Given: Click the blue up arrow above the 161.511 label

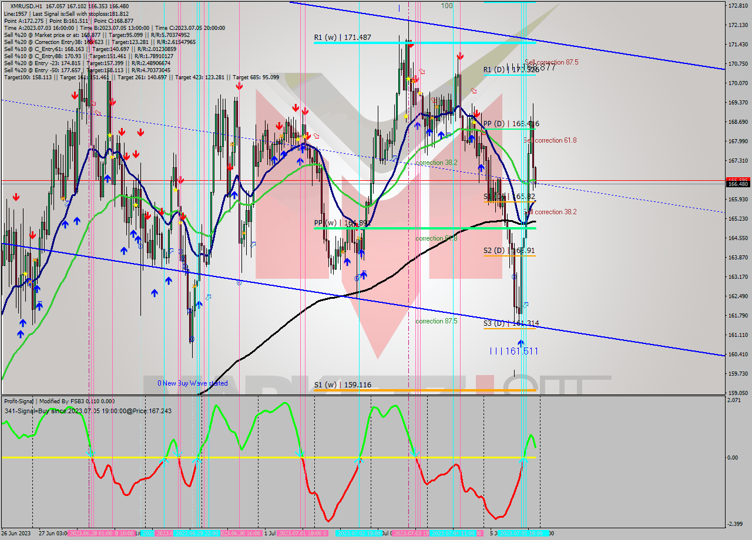Looking at the screenshot, I should tap(521, 343).
